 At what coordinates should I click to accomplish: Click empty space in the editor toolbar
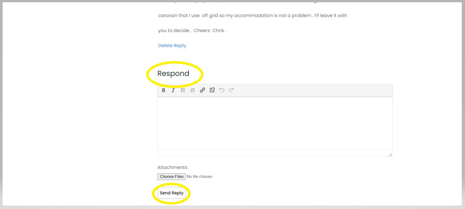(311, 90)
